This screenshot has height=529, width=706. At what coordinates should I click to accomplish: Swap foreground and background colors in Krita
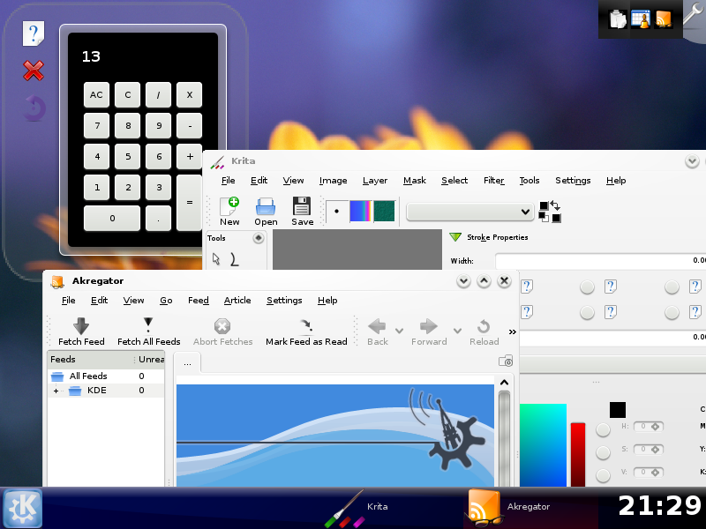click(x=555, y=206)
